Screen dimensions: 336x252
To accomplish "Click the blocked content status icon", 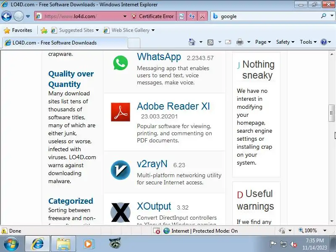I will pyautogui.click(x=156, y=231).
